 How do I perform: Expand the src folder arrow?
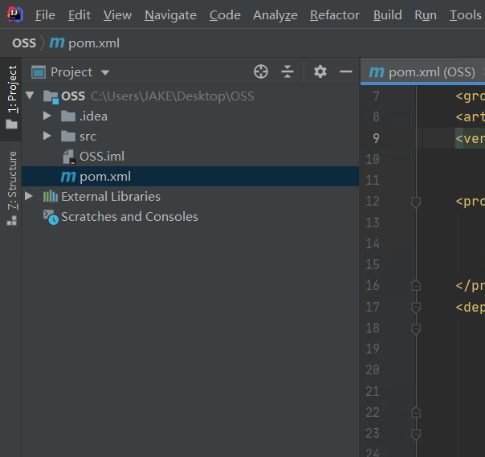(48, 137)
